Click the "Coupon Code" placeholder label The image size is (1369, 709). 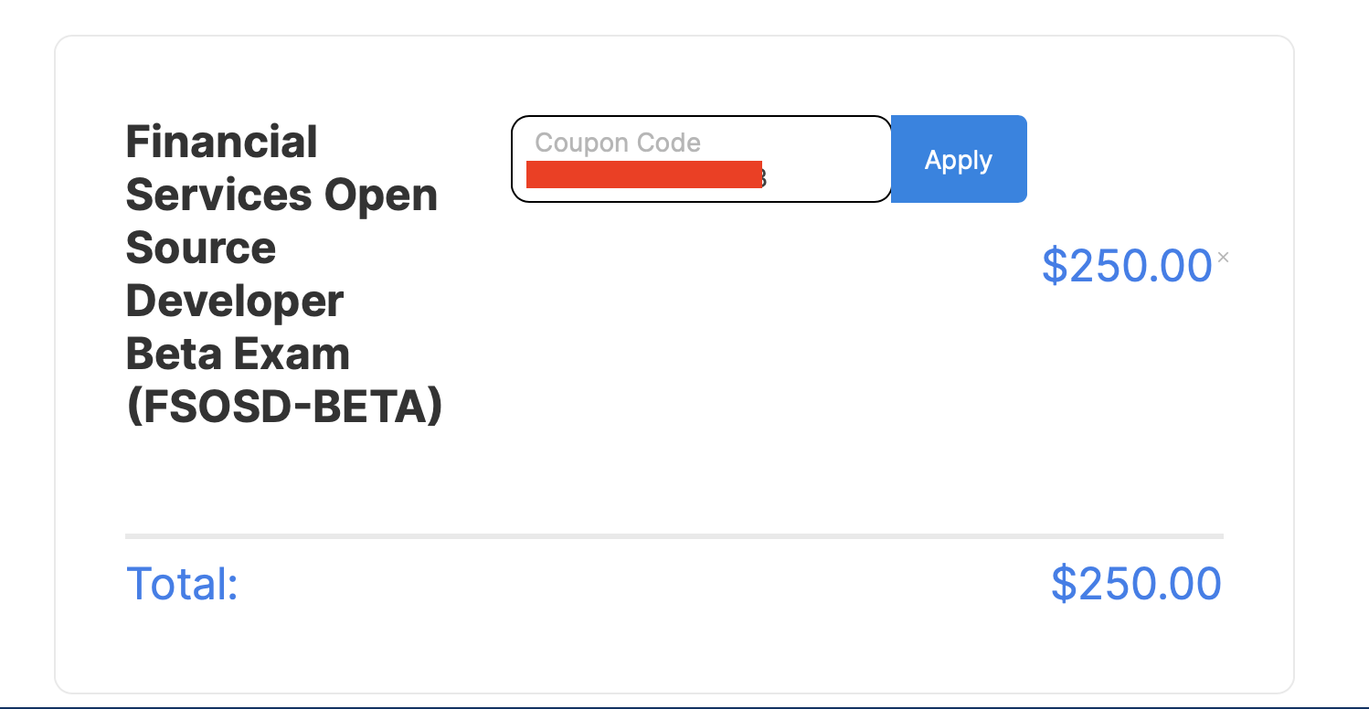(x=618, y=143)
